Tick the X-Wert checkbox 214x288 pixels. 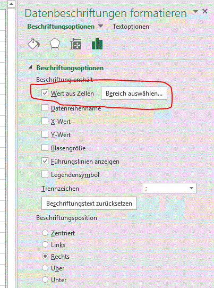pos(45,121)
